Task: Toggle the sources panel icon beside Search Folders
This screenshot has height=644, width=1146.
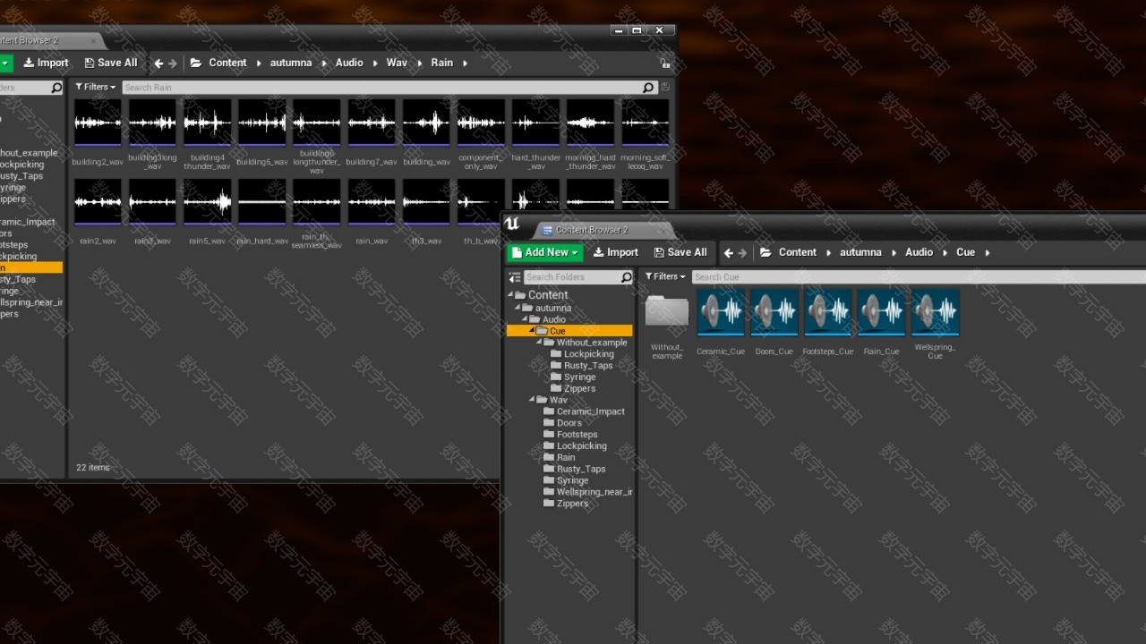Action: pos(515,277)
